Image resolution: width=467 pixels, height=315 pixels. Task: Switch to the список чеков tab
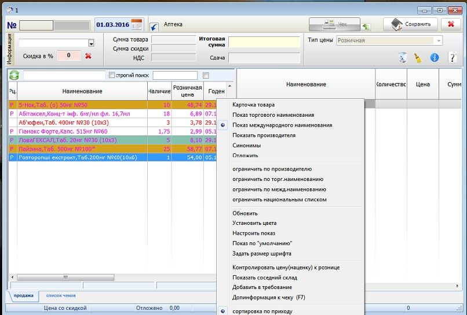click(x=60, y=295)
